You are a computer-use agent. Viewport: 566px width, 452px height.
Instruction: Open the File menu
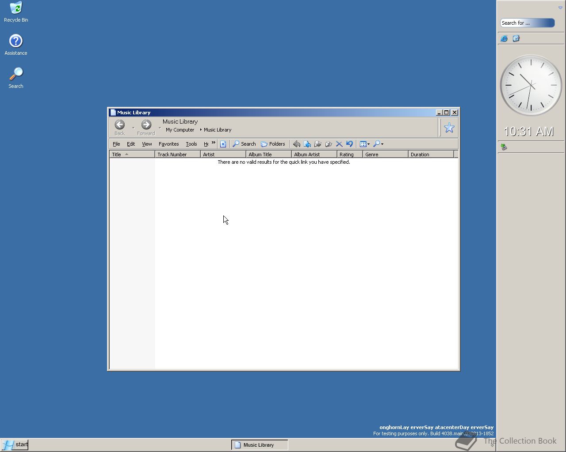(x=116, y=144)
